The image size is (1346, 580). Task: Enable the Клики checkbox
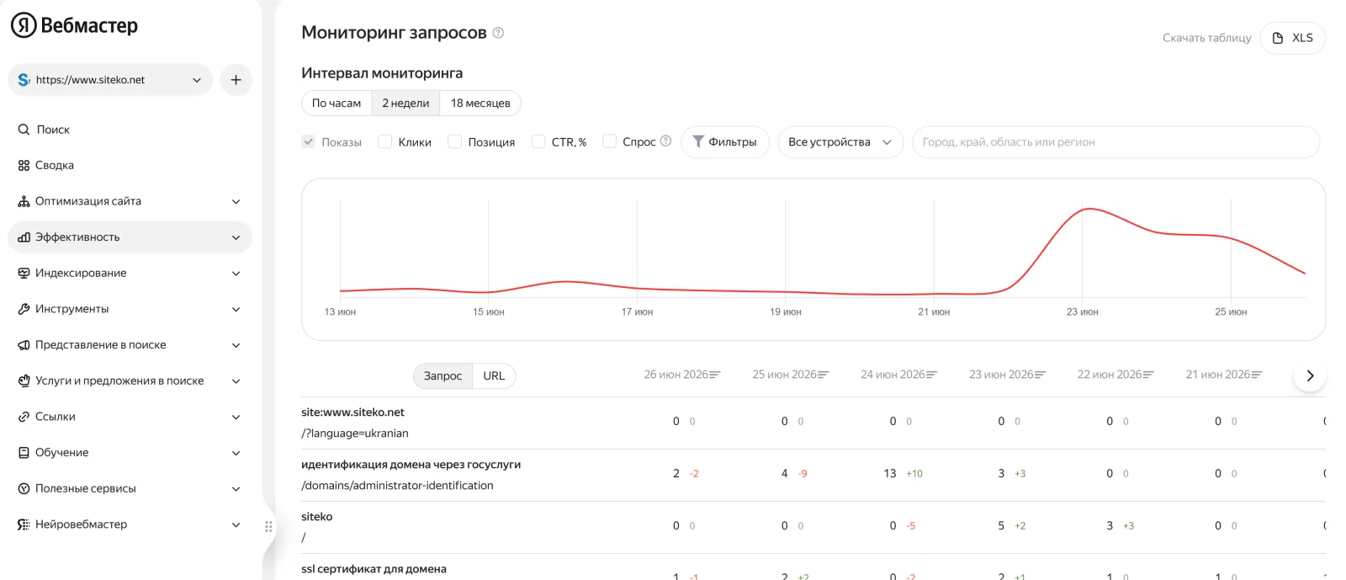[384, 141]
